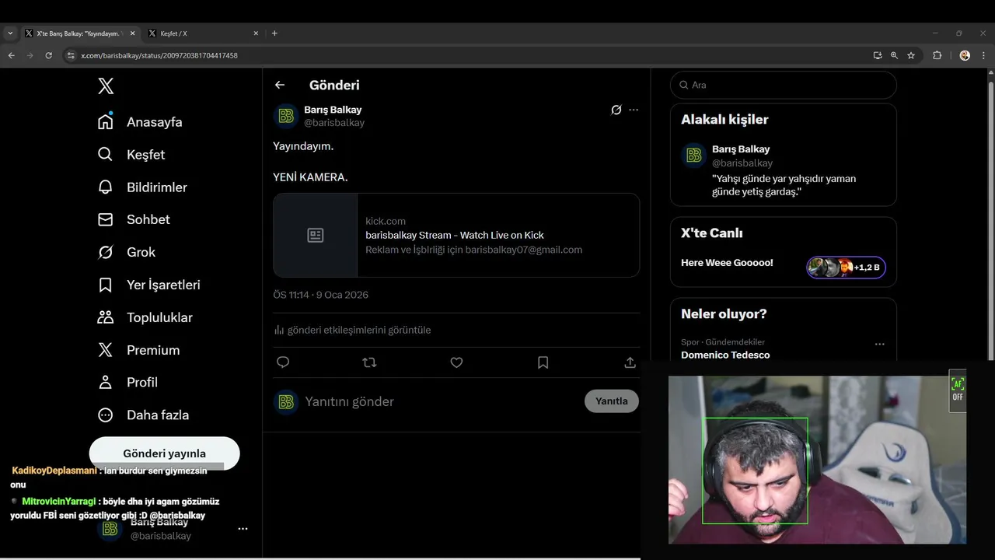The width and height of the screenshot is (995, 560).
Task: Click the reply bubble icon under post
Action: (x=283, y=362)
